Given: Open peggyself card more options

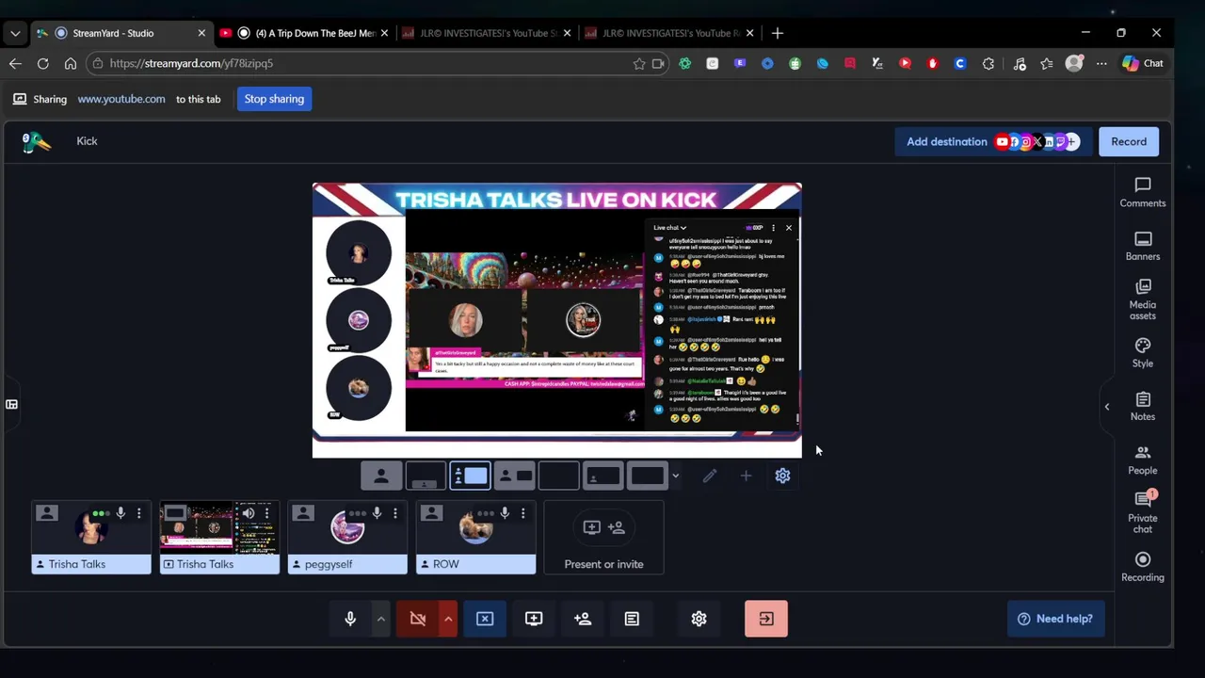Looking at the screenshot, I should pos(394,513).
